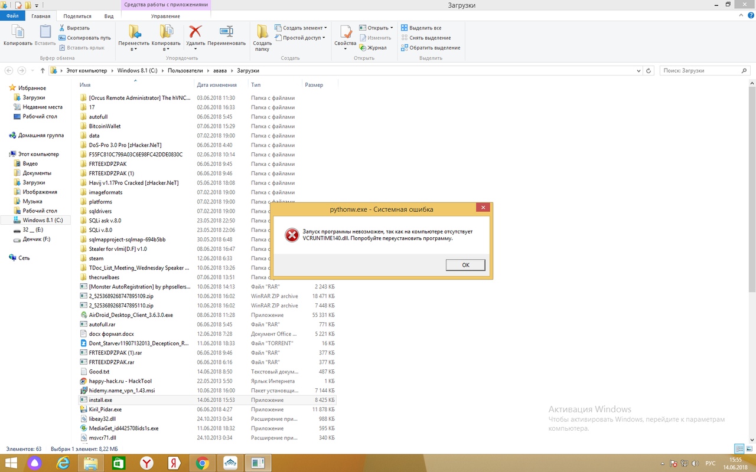Switch to the View (Вид) ribbon tab
756x472 pixels.
pos(109,17)
